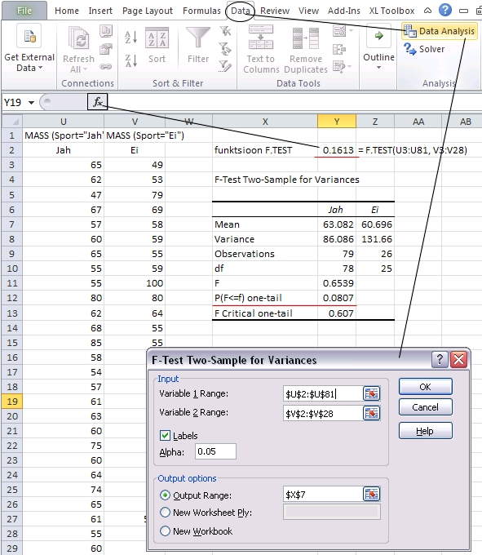Image resolution: width=482 pixels, height=555 pixels.
Task: Switch to the View tab
Action: (x=308, y=11)
